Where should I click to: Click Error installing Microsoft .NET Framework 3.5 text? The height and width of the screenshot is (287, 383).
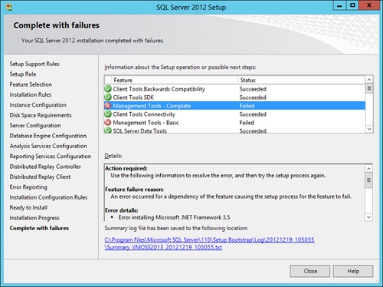tap(174, 217)
